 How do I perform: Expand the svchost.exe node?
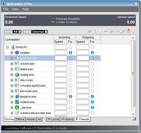12,58
